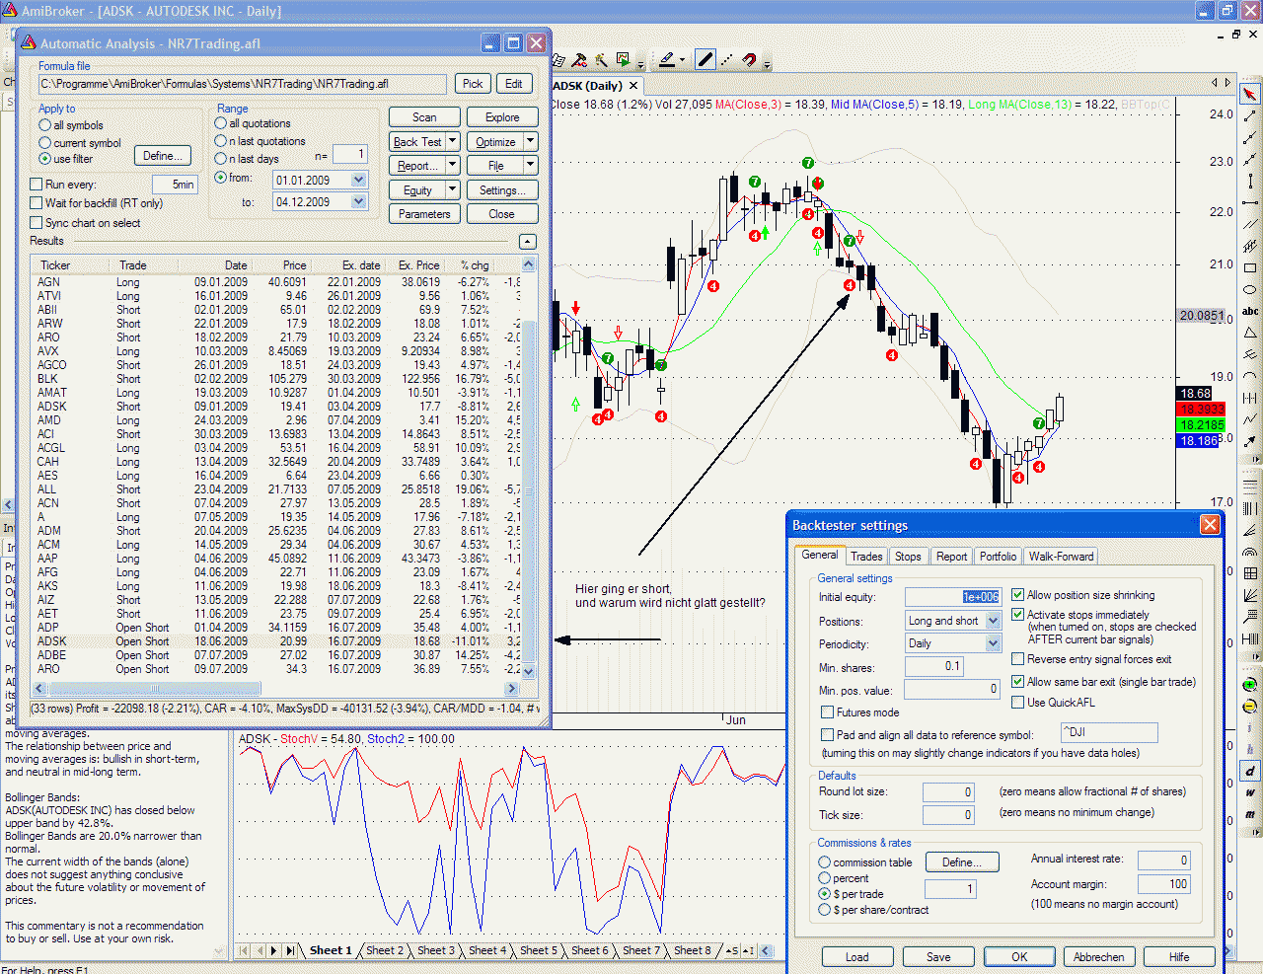Toggle 'Allow position size shrinking' checkbox
Screen dimensions: 1263x974
(x=1018, y=595)
